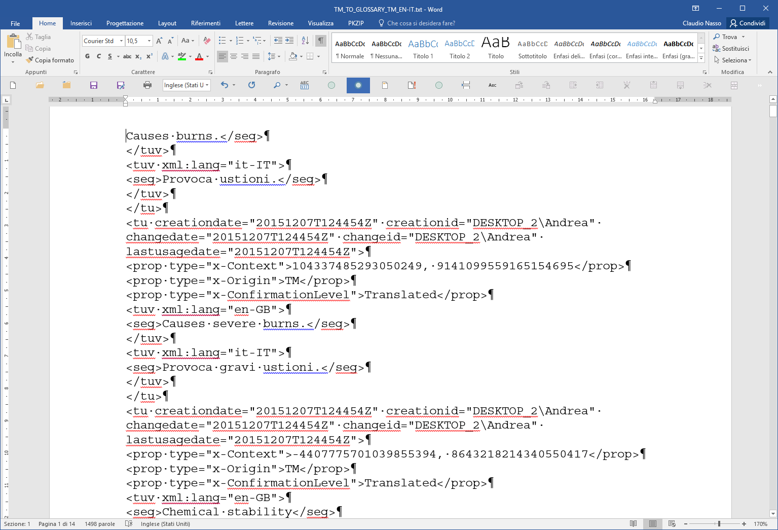
Task: Apply the Sottotitolo style
Action: 533,48
